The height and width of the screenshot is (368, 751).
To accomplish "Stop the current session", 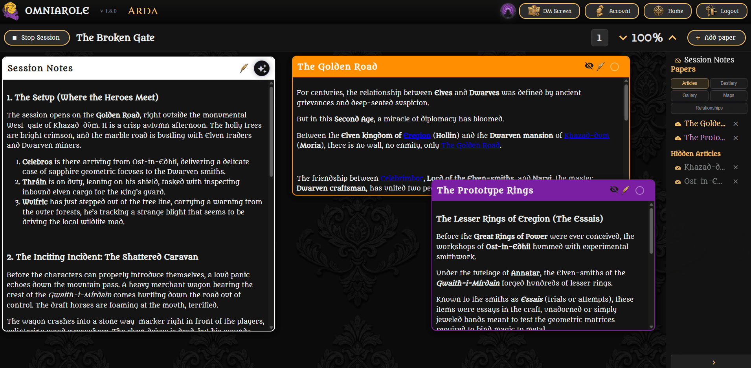I will [x=37, y=38].
